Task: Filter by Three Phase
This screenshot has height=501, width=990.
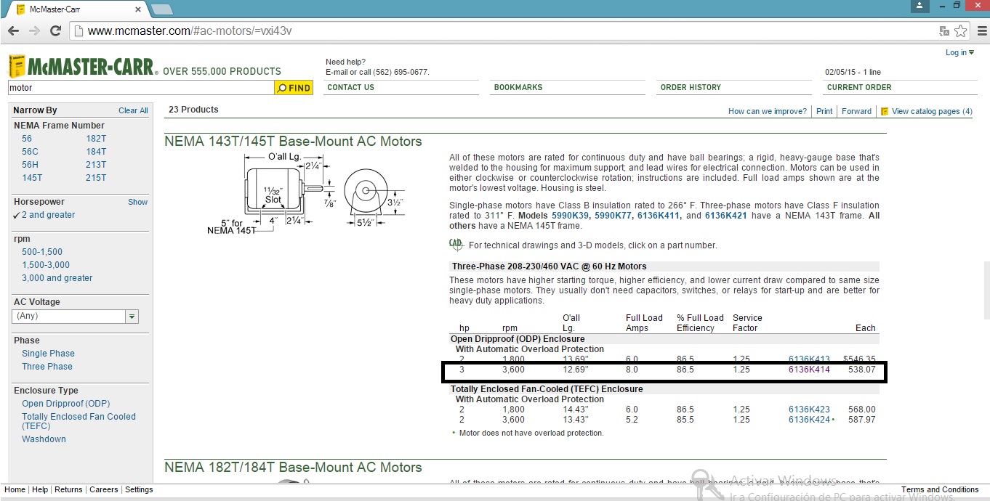Action: (x=47, y=367)
